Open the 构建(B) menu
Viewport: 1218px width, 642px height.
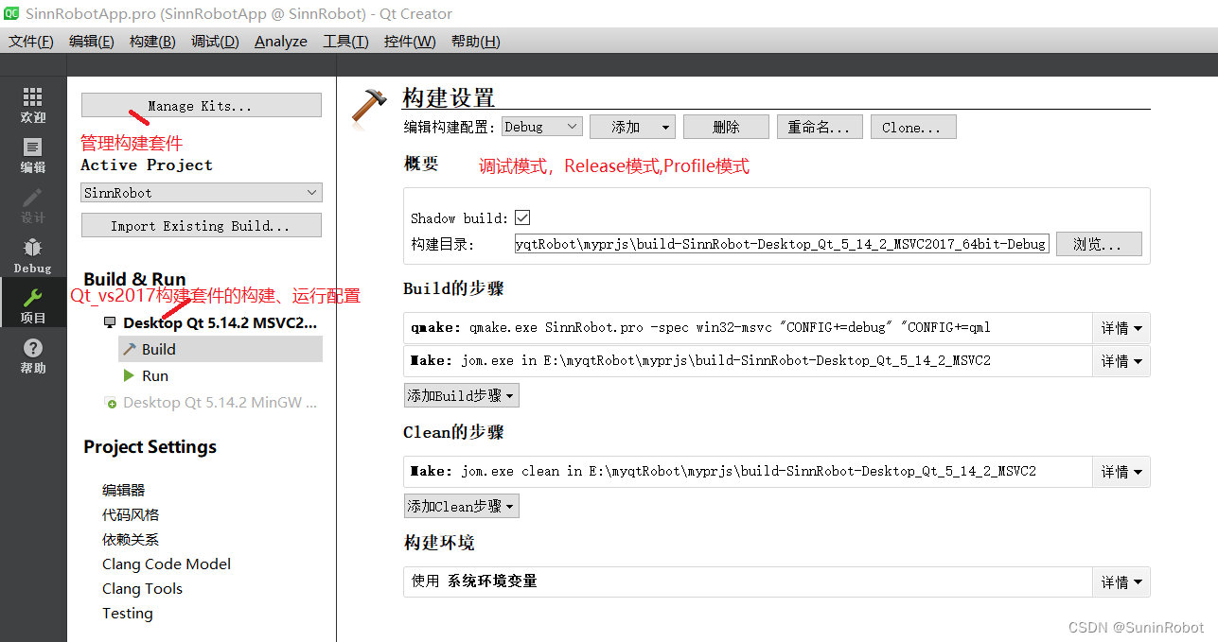tap(152, 42)
